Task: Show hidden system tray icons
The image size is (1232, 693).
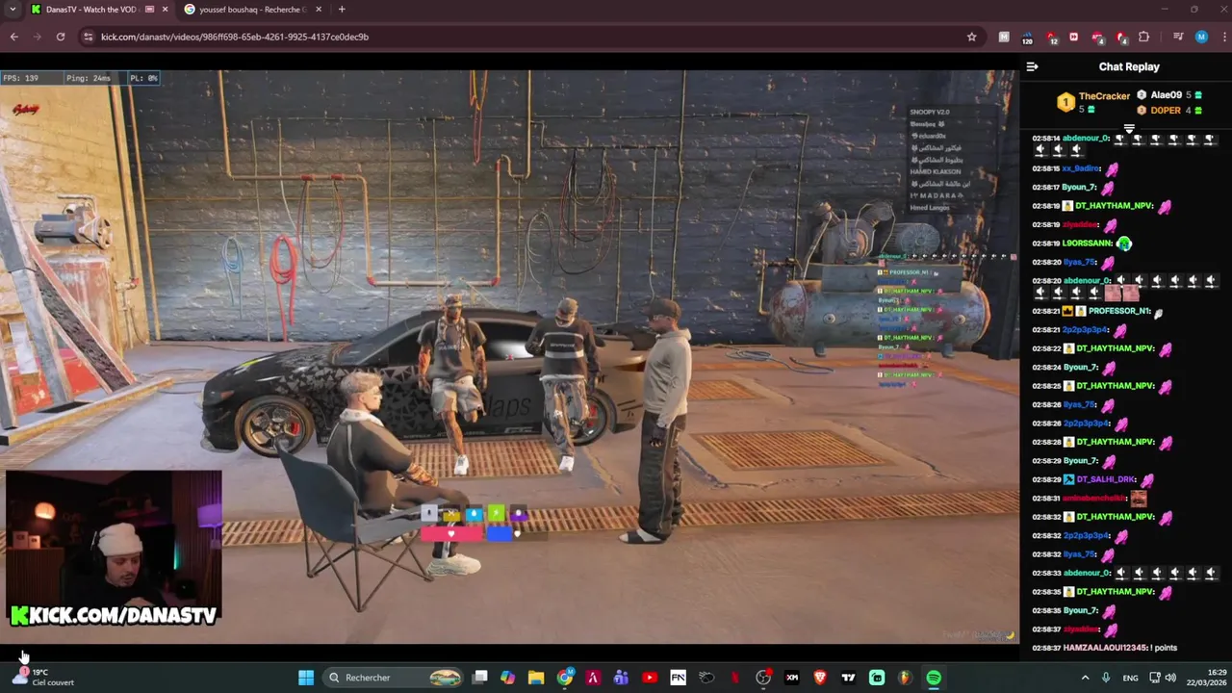Action: click(1085, 678)
